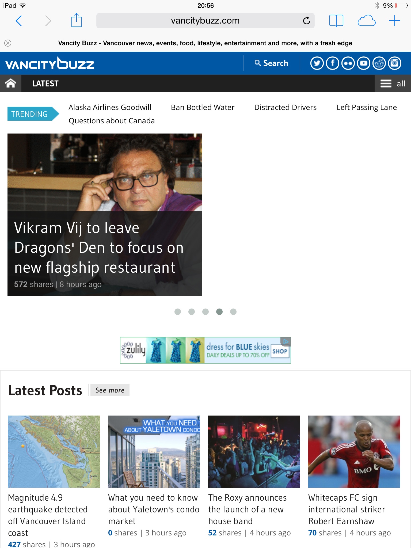
Task: Expand the 'all' hamburger menu
Action: [393, 83]
